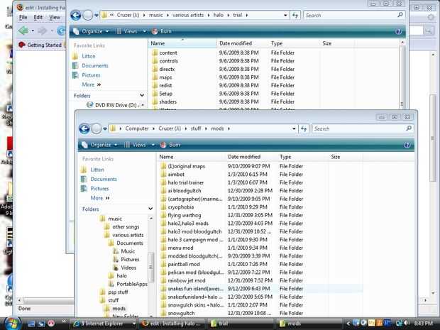Select music folder in the folder tree

point(115,219)
